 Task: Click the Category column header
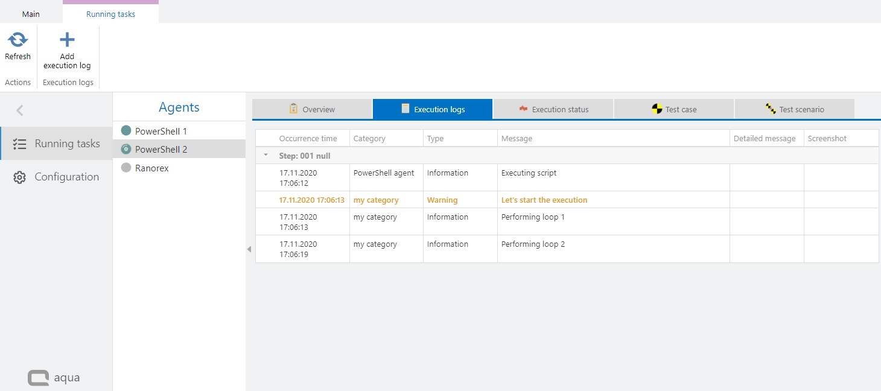tap(369, 139)
